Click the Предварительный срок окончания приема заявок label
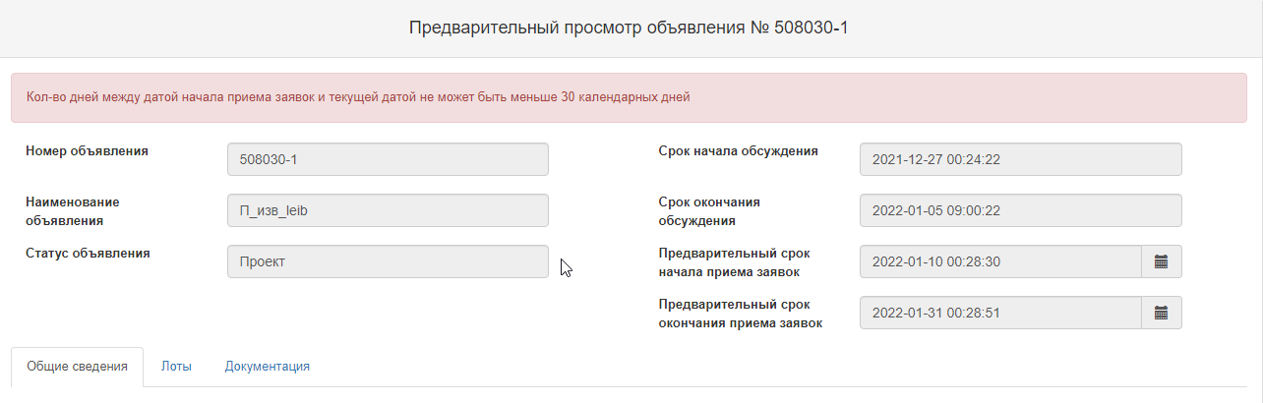 coord(741,313)
